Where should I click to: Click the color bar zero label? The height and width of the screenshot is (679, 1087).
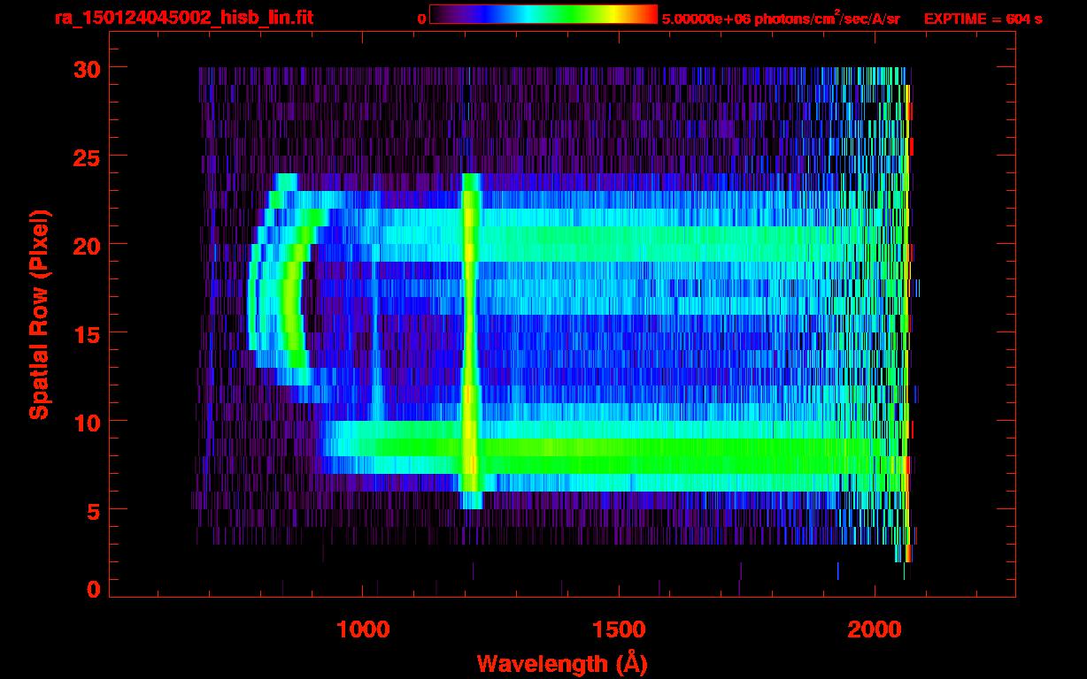click(421, 19)
